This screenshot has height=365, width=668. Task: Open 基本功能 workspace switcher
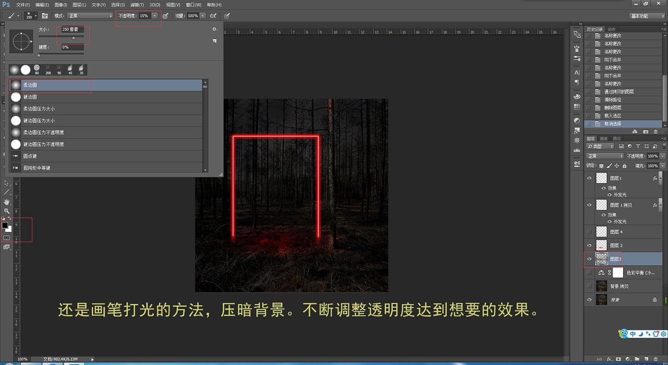click(646, 16)
